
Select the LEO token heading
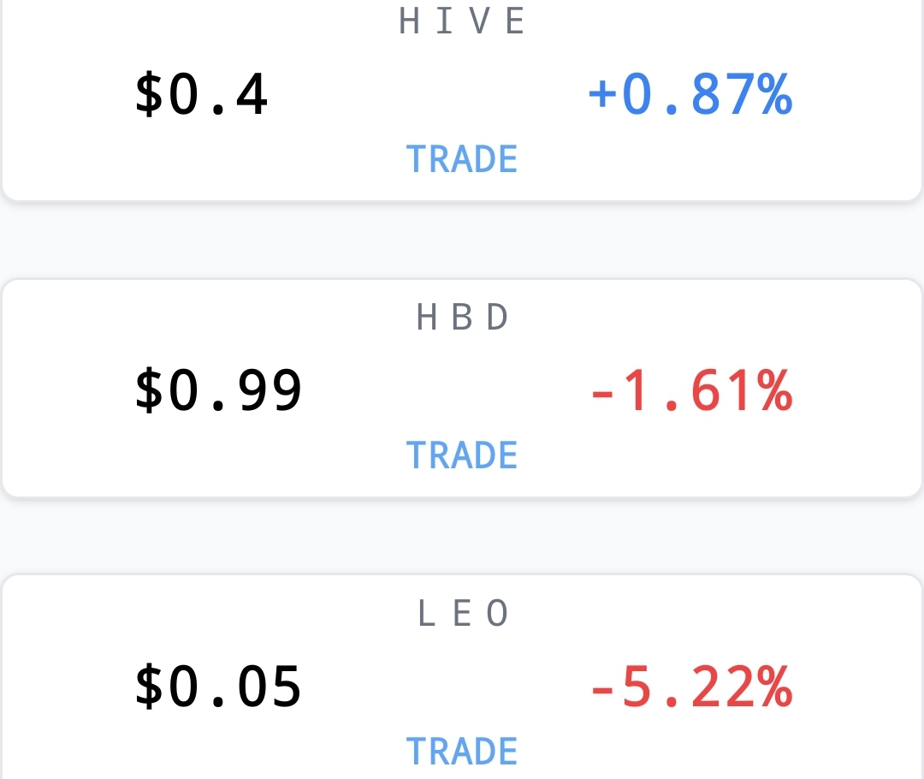click(x=462, y=613)
